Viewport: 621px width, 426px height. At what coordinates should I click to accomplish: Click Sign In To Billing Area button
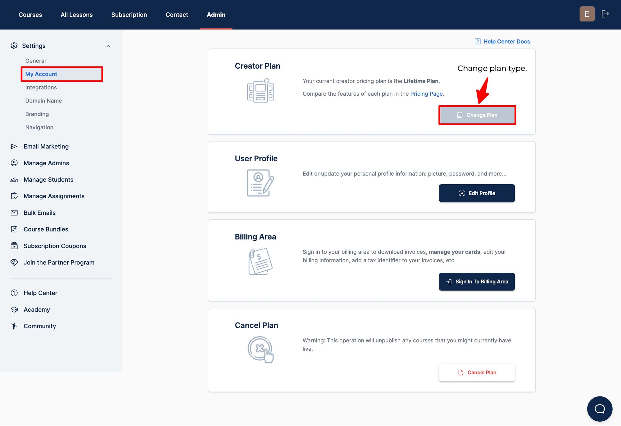pyautogui.click(x=477, y=282)
